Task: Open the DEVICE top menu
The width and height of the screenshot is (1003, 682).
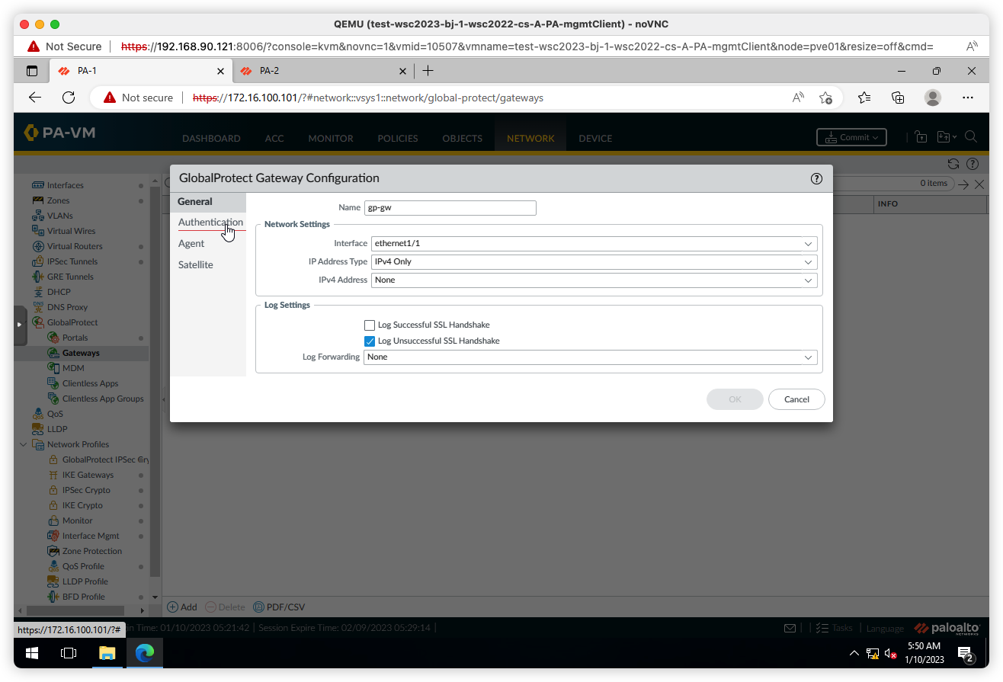Action: pyautogui.click(x=595, y=138)
